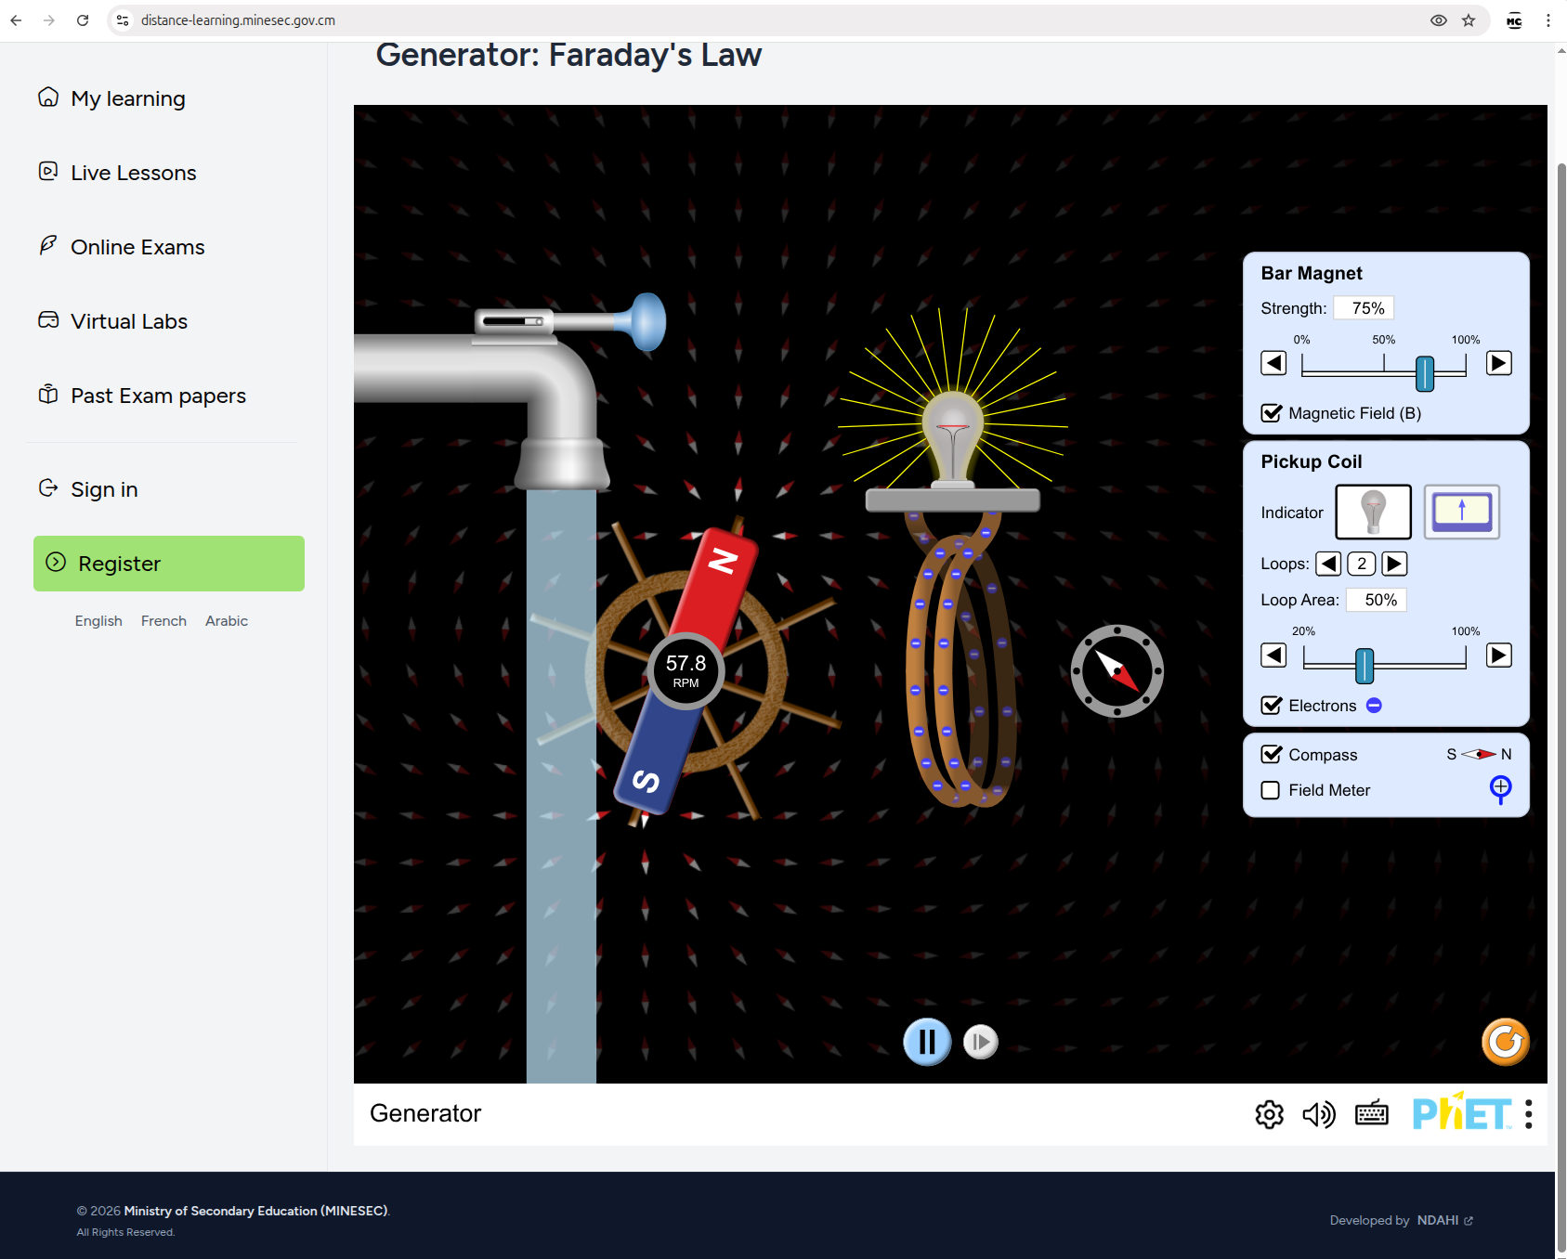
Task: Select the voltmeter indicator
Action: click(1461, 512)
